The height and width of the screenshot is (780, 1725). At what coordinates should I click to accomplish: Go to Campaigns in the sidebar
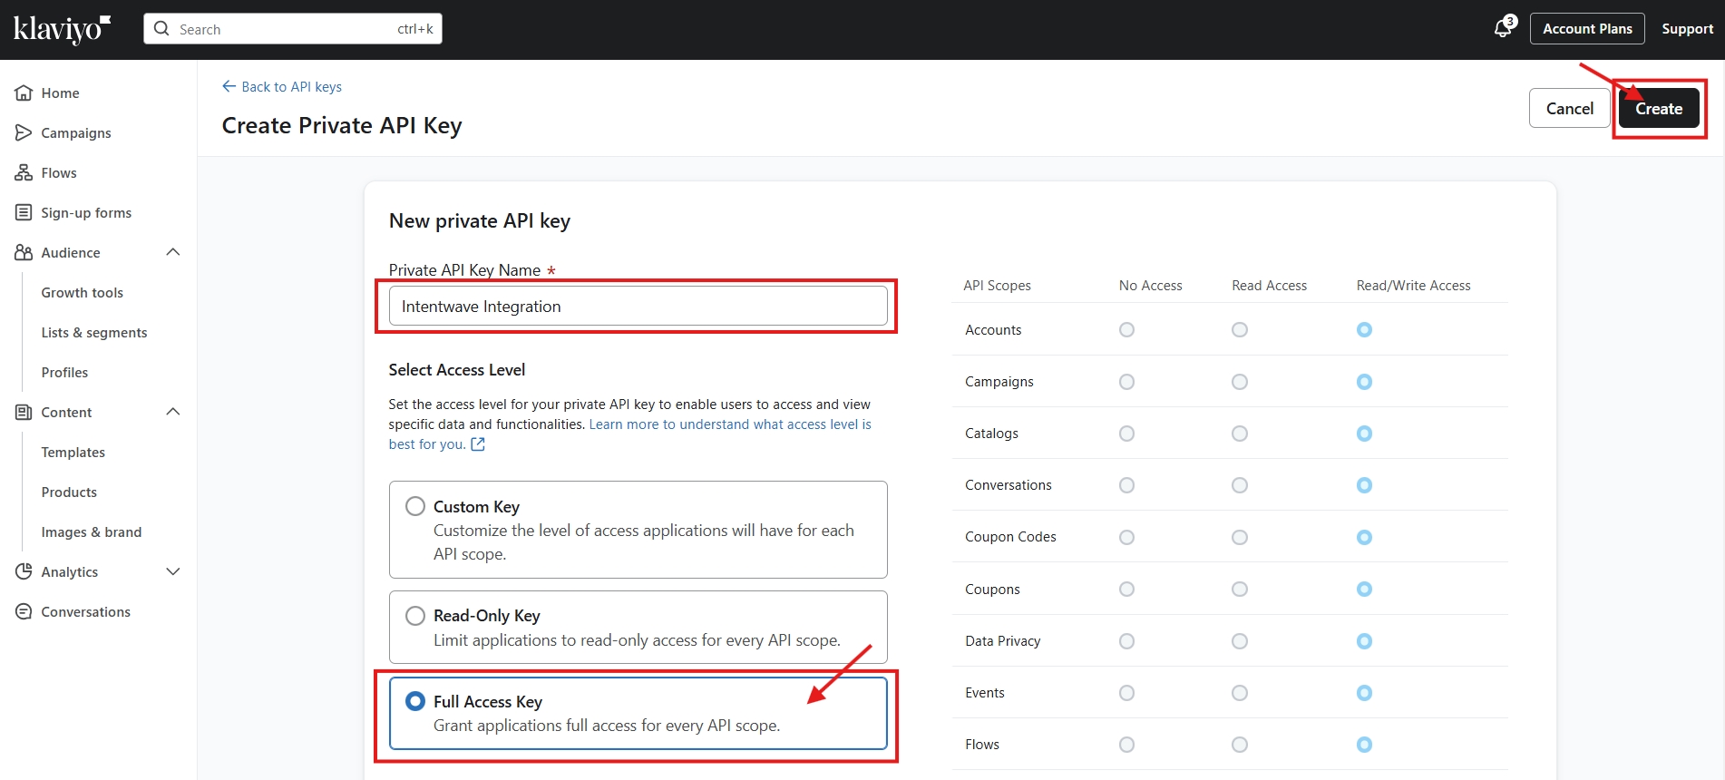(76, 132)
